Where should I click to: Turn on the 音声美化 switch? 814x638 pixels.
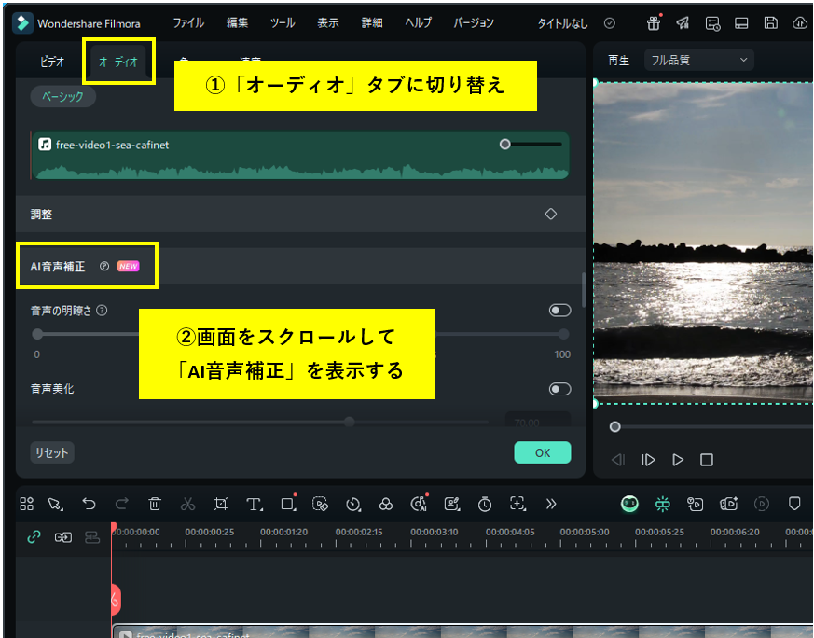pos(559,389)
